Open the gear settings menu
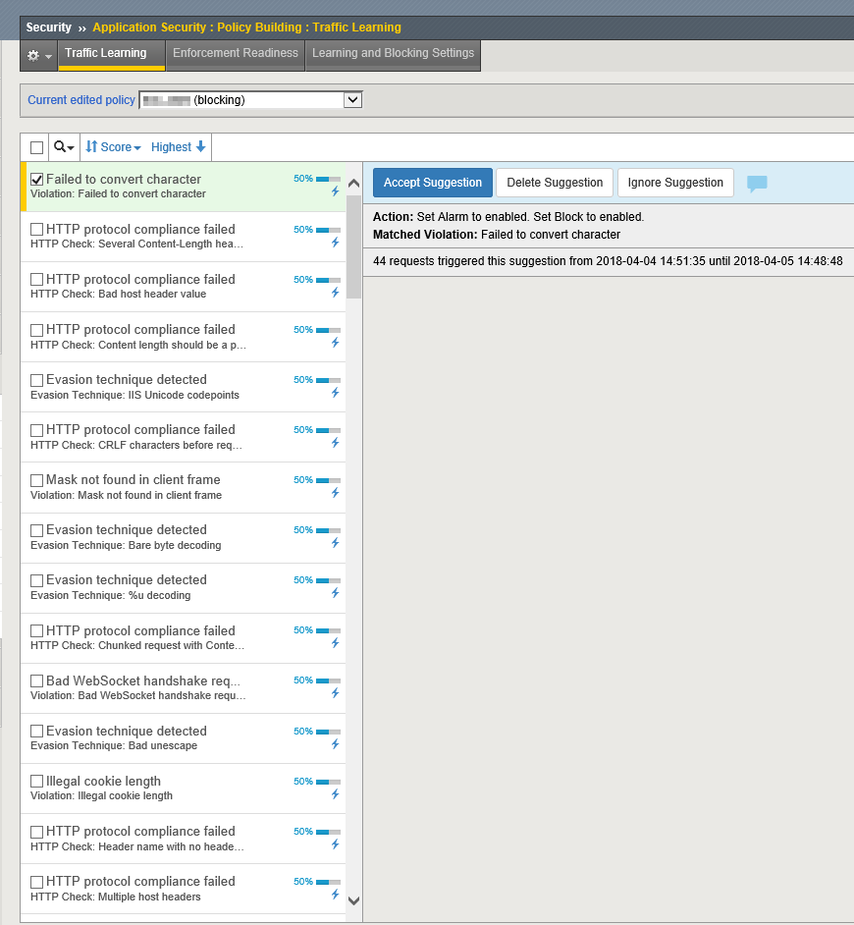Viewport: 854px width, 925px height. coord(39,55)
